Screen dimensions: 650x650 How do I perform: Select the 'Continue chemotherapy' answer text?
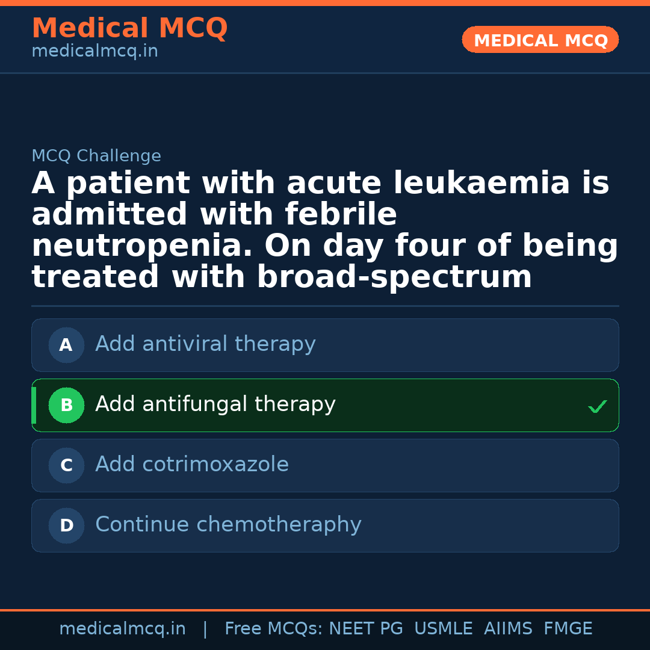click(228, 525)
